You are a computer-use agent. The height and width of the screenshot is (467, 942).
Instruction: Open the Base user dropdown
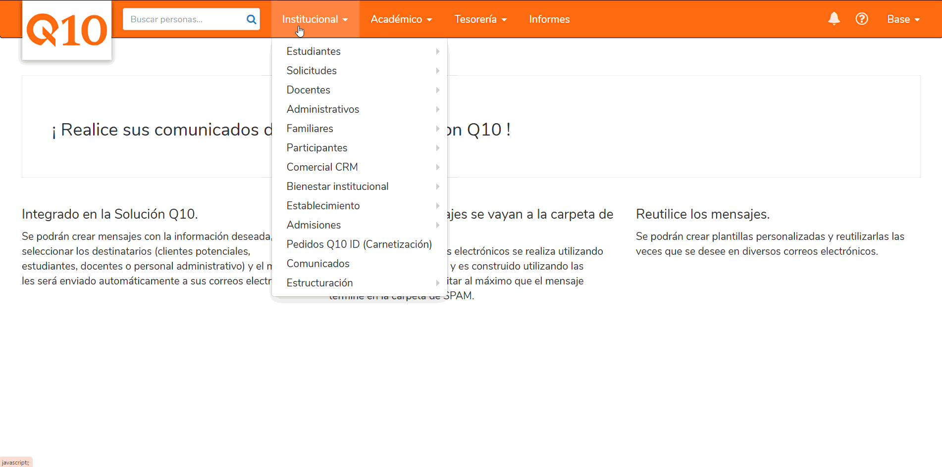[903, 19]
